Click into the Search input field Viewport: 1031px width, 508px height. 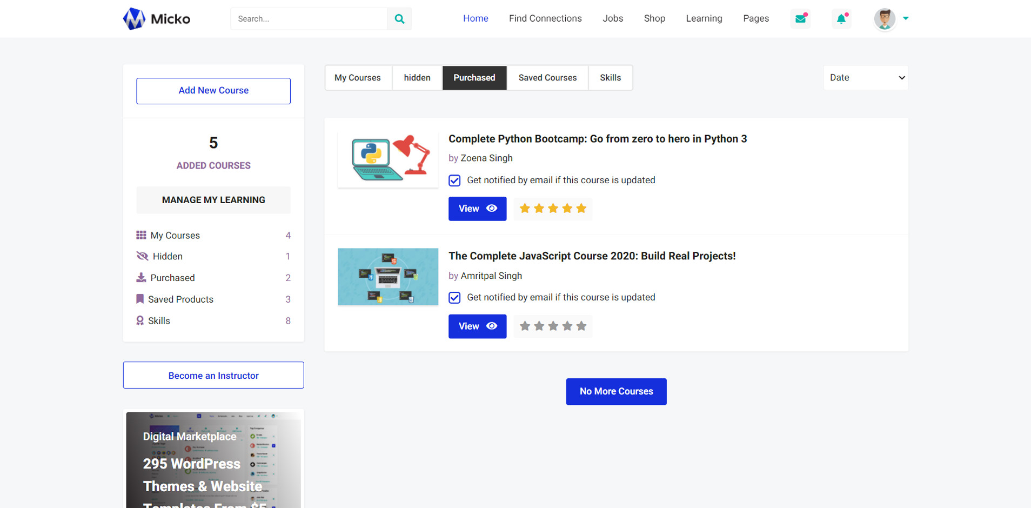click(309, 19)
